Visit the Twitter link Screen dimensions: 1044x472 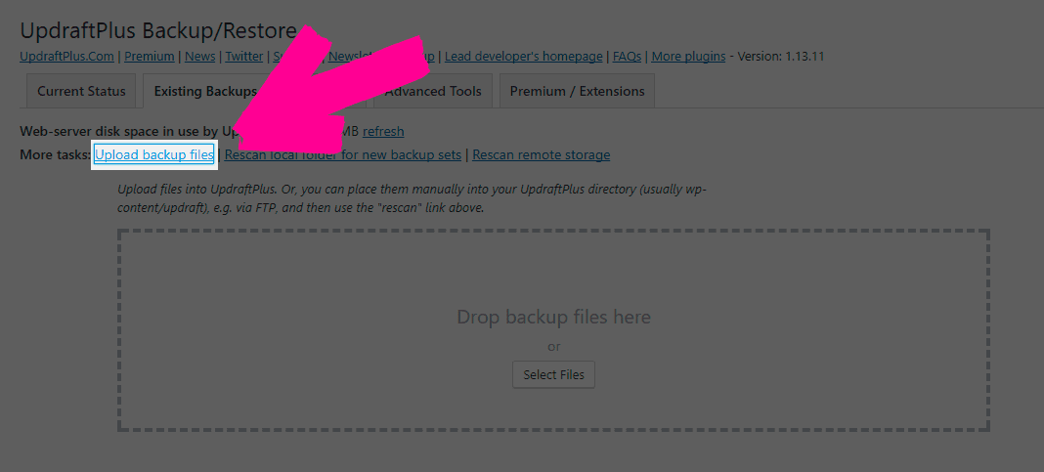click(x=244, y=57)
